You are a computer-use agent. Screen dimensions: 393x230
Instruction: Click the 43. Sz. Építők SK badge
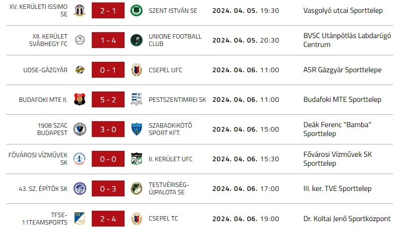pos(79,188)
